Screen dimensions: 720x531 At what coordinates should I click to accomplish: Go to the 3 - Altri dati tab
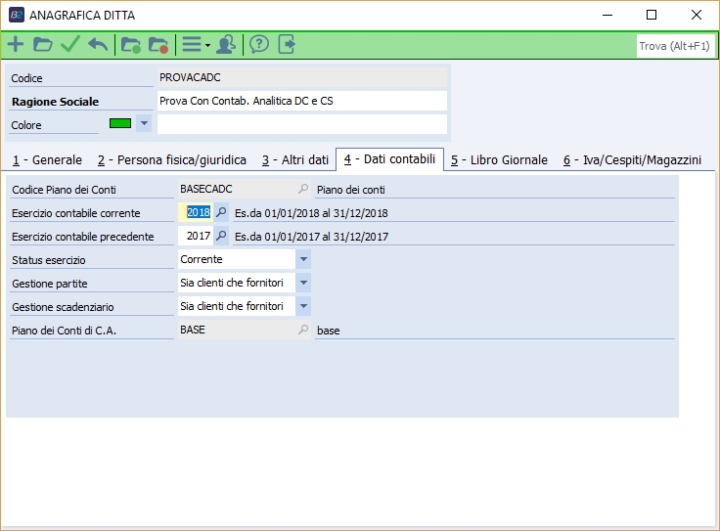pos(295,160)
